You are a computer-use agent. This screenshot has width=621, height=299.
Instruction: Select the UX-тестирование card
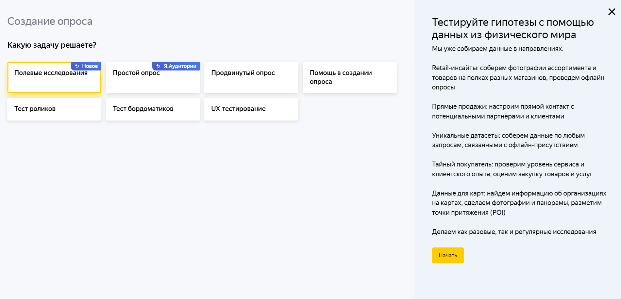251,109
